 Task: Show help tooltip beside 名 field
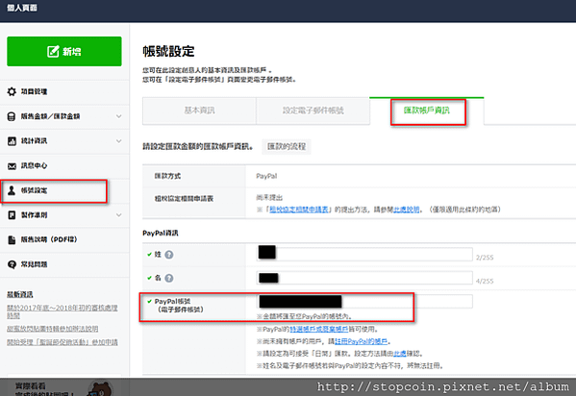pos(169,278)
